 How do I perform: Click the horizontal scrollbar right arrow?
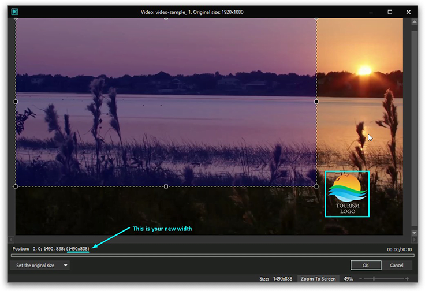click(406, 238)
